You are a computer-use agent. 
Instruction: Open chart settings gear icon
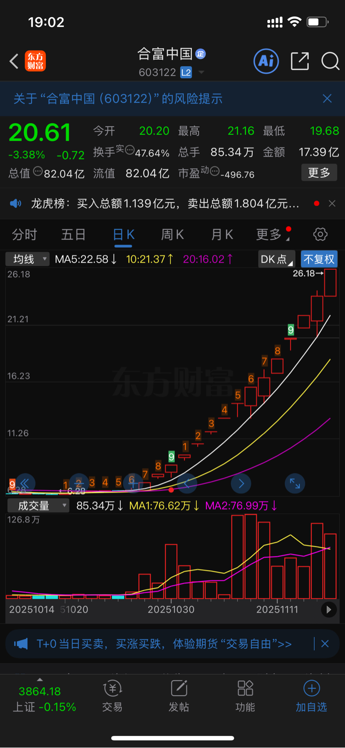(320, 234)
